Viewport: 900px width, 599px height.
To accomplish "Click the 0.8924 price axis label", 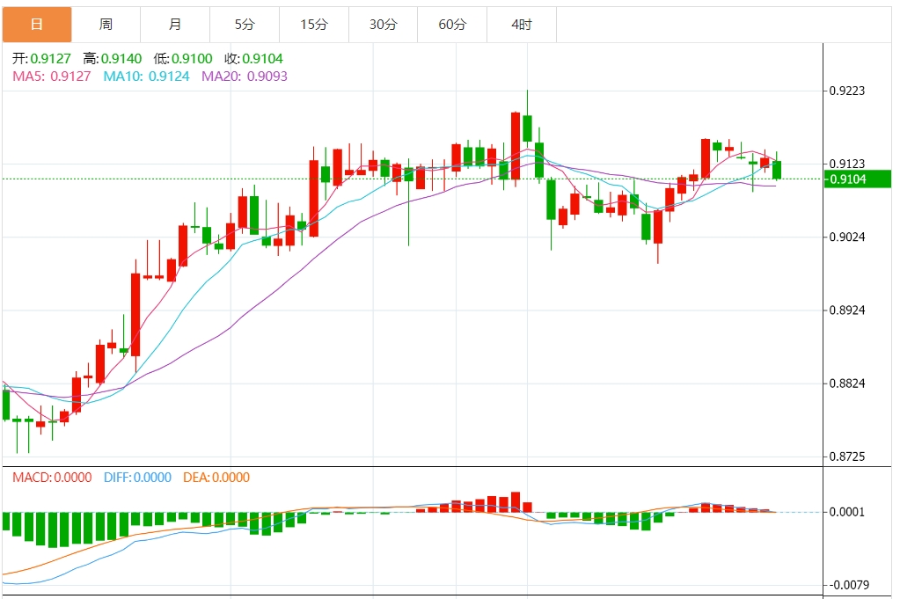I will 847,310.
